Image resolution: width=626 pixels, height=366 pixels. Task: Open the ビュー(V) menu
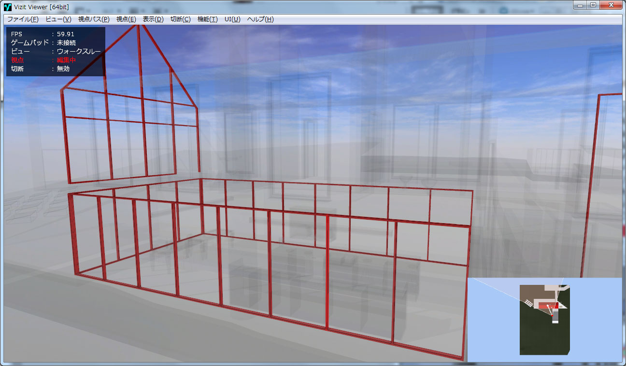tap(58, 19)
